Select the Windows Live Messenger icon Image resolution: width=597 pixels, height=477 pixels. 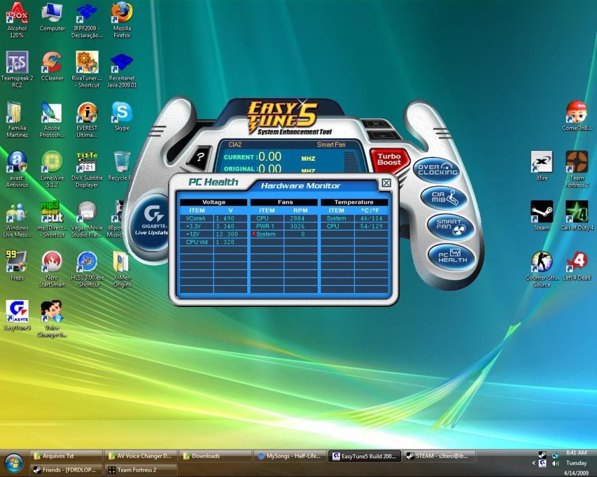17,219
